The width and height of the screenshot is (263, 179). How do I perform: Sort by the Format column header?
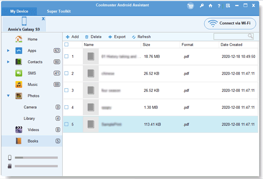[188, 45]
